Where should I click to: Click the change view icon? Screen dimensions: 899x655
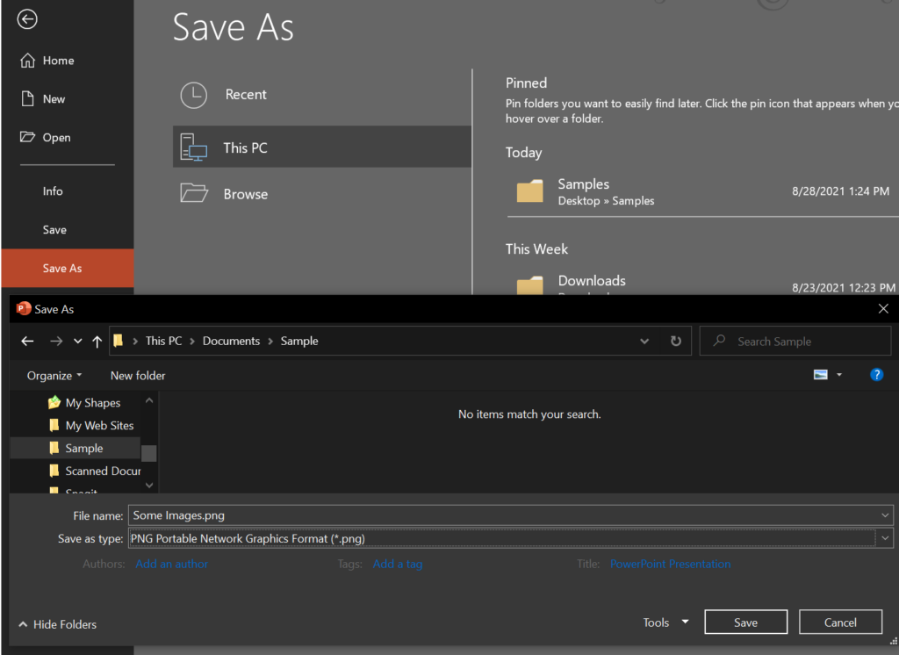(x=821, y=375)
